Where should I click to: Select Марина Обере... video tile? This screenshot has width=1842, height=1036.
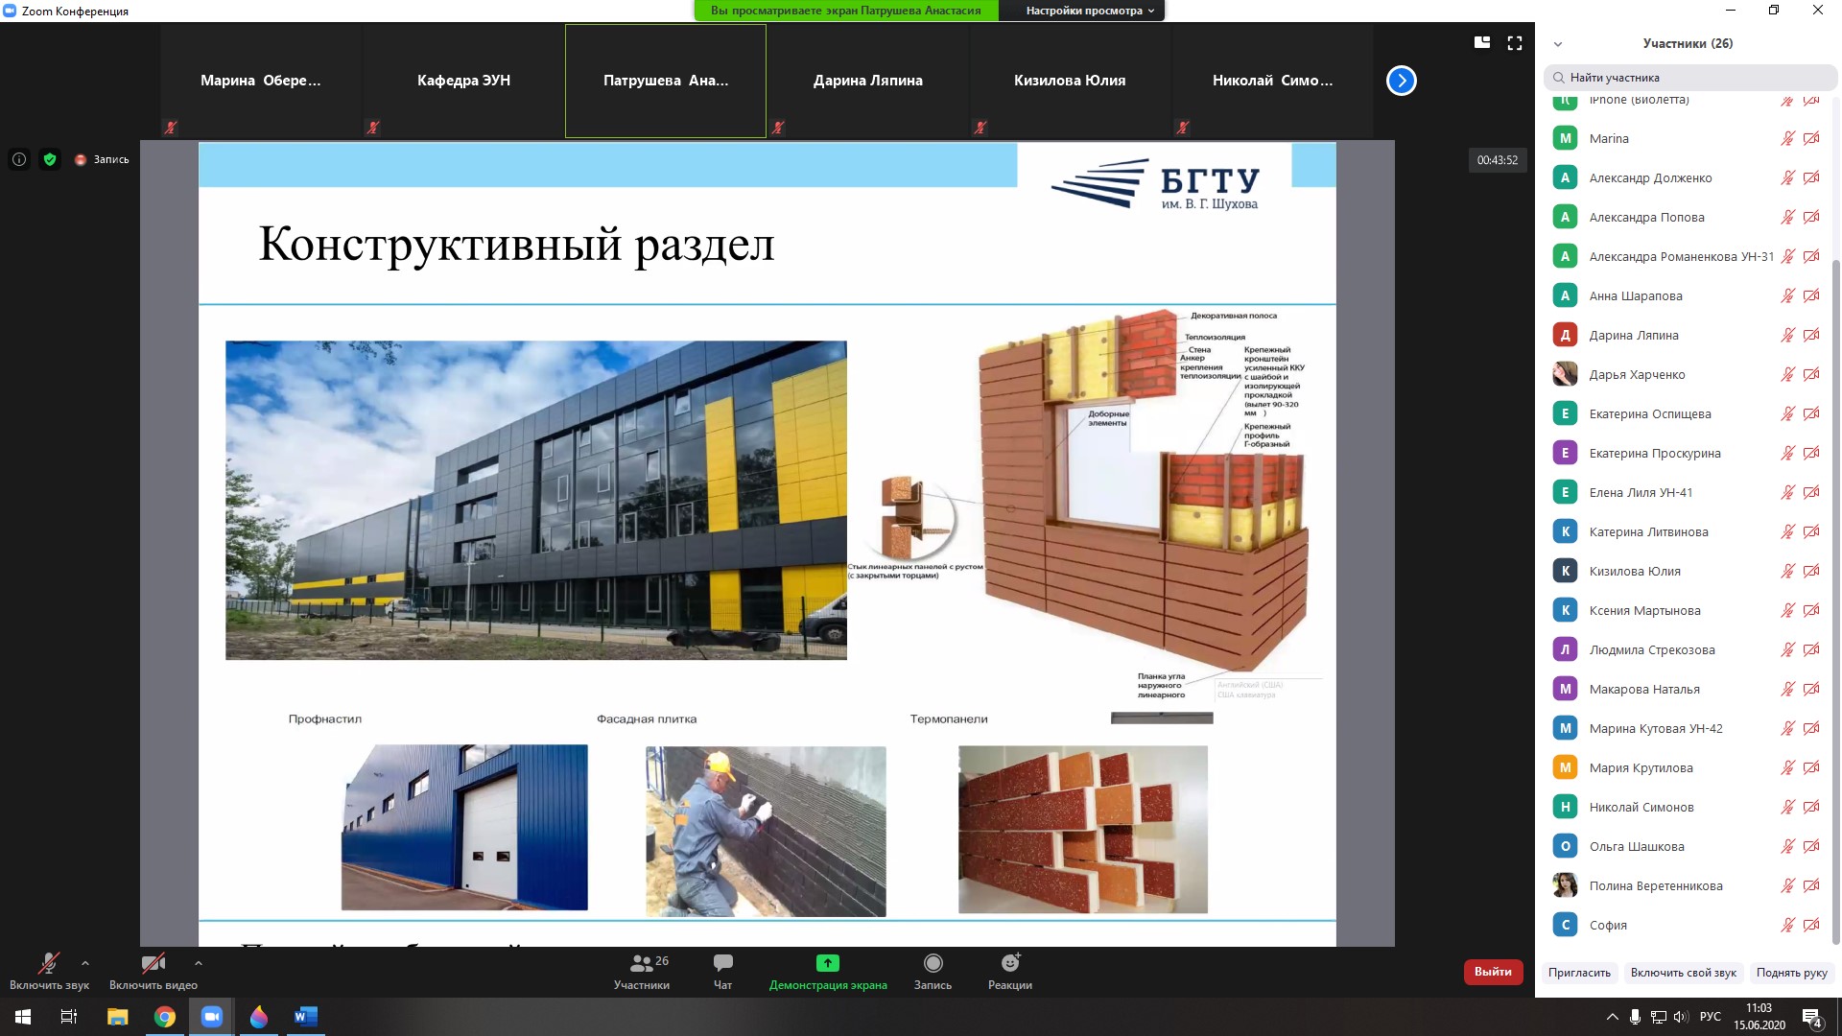click(x=261, y=81)
